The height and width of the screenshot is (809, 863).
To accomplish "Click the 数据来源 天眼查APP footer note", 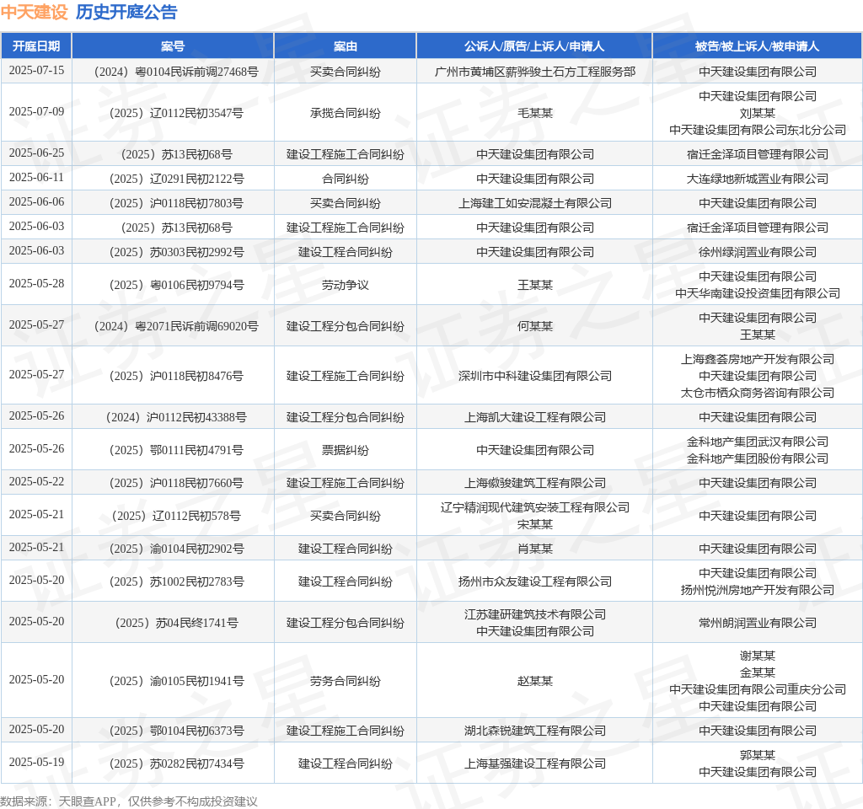I will tap(129, 801).
